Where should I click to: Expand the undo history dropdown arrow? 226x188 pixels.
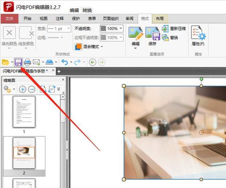click(x=71, y=62)
